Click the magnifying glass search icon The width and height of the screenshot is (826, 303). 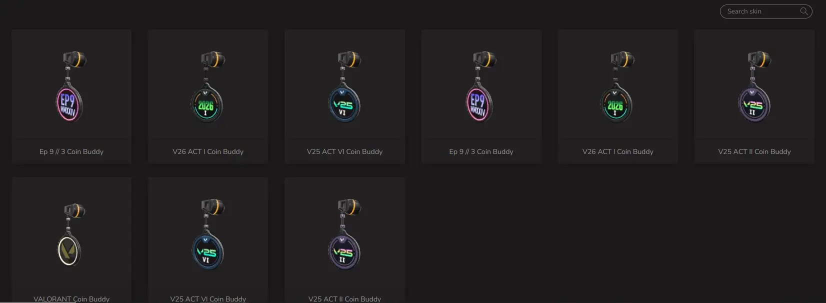pos(803,11)
